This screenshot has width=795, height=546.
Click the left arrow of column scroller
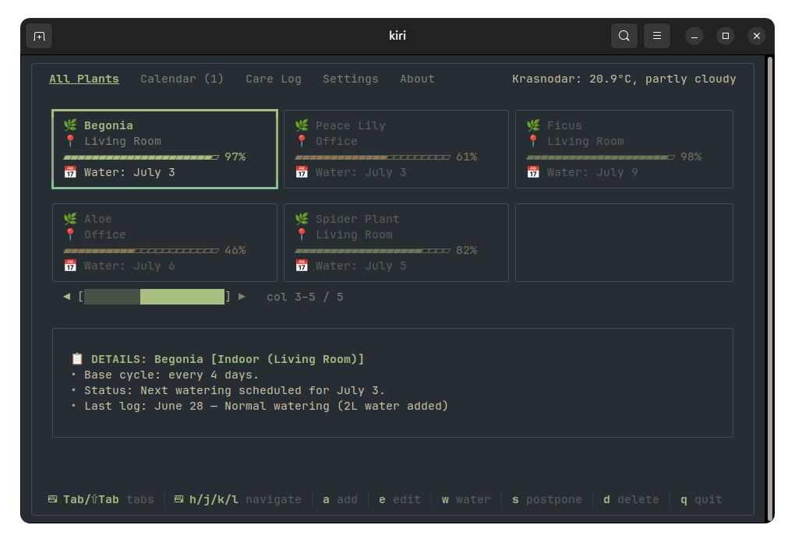[67, 297]
